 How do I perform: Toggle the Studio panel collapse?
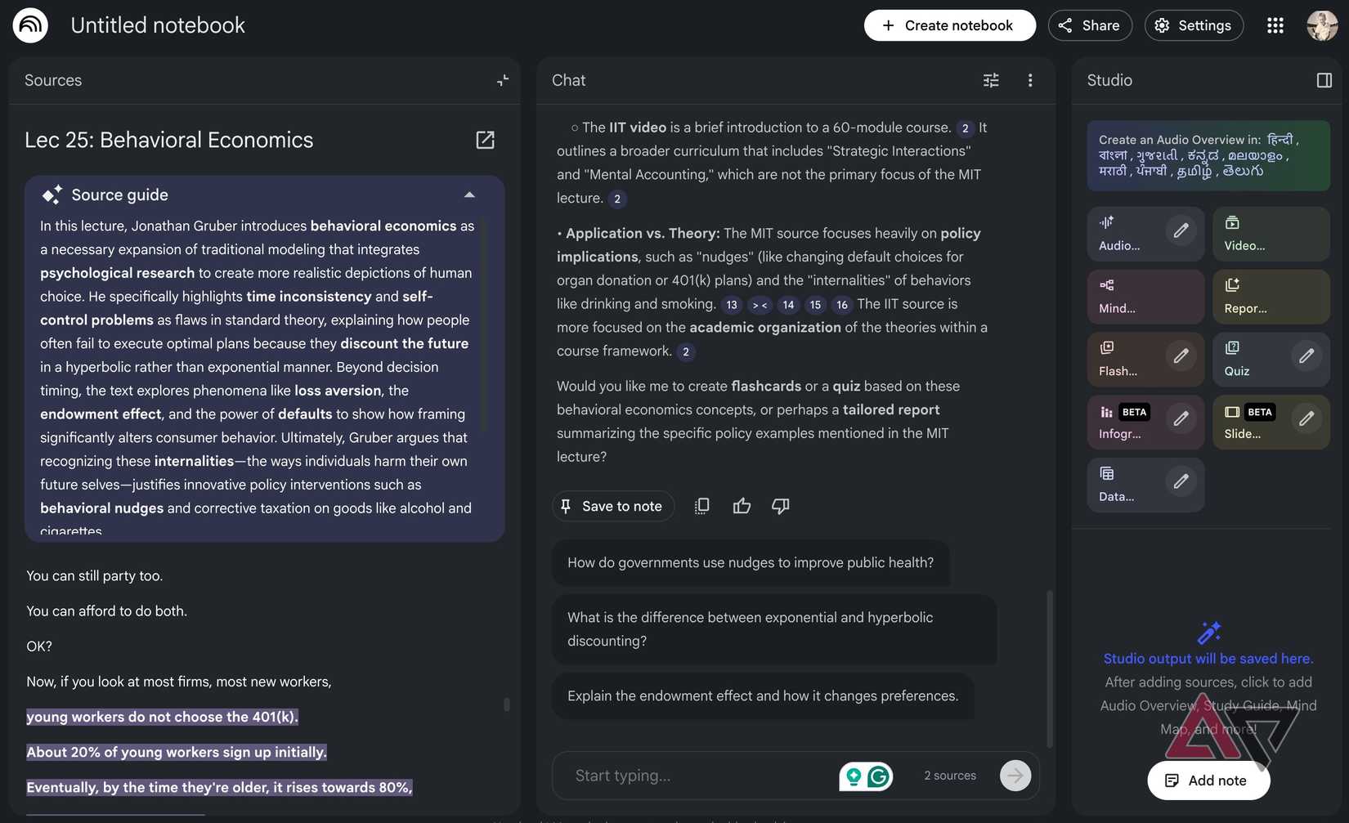point(1324,80)
